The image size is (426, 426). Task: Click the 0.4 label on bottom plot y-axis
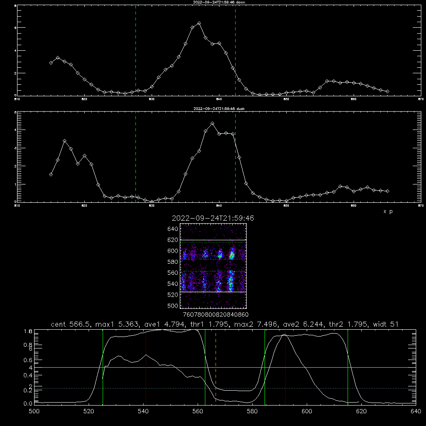pos(28,375)
